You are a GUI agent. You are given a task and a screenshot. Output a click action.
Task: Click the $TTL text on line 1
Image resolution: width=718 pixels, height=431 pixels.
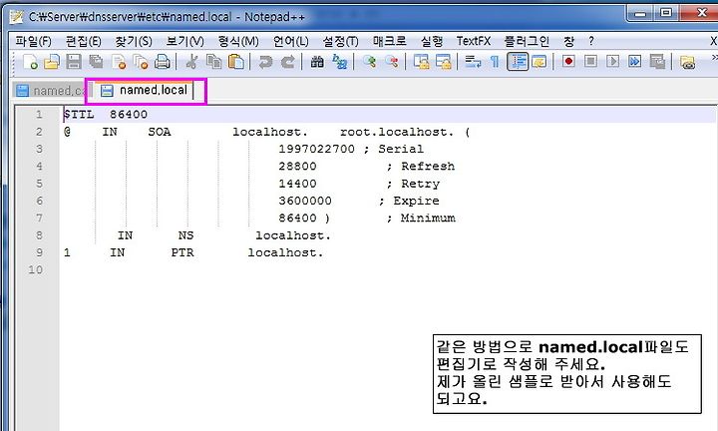tap(79, 115)
